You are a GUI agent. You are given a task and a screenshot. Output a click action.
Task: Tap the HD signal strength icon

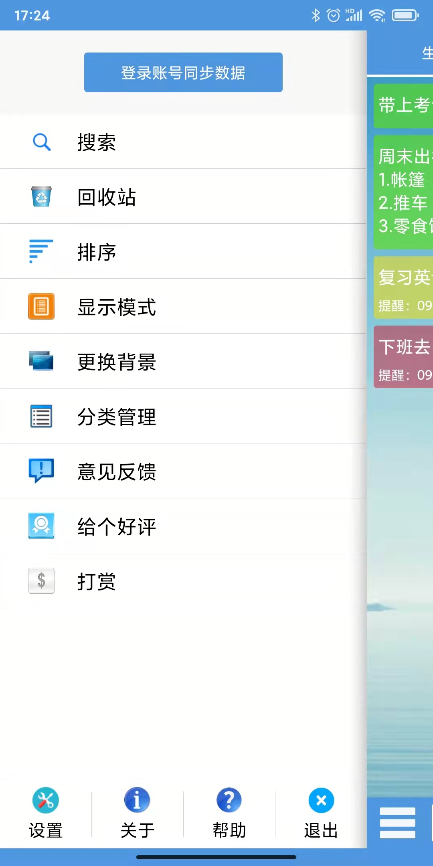[x=354, y=15]
